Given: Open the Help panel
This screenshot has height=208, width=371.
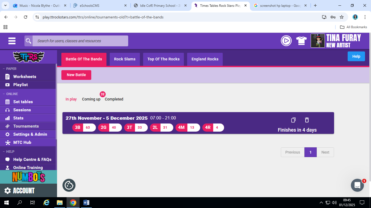Looking at the screenshot, I should pyautogui.click(x=356, y=56).
